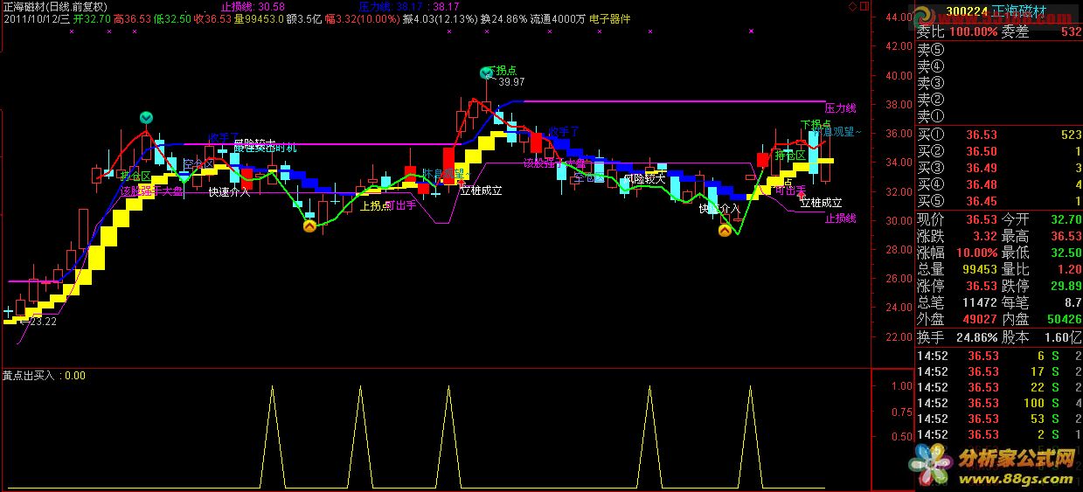Select the 买⑤ bid row at 36.45
Screen dimensions: 1083x492
[x=999, y=201]
